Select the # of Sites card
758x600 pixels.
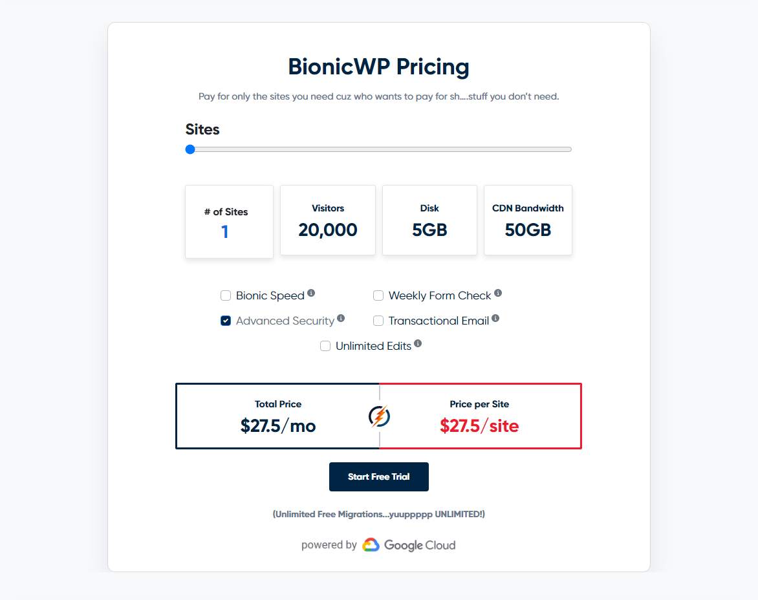[229, 221]
